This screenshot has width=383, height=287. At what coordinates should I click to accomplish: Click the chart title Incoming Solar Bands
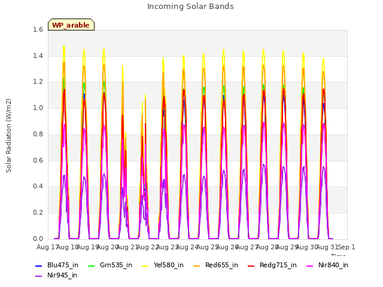pos(190,7)
